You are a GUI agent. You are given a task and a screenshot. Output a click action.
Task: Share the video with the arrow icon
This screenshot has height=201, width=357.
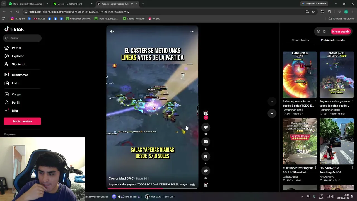tap(206, 171)
